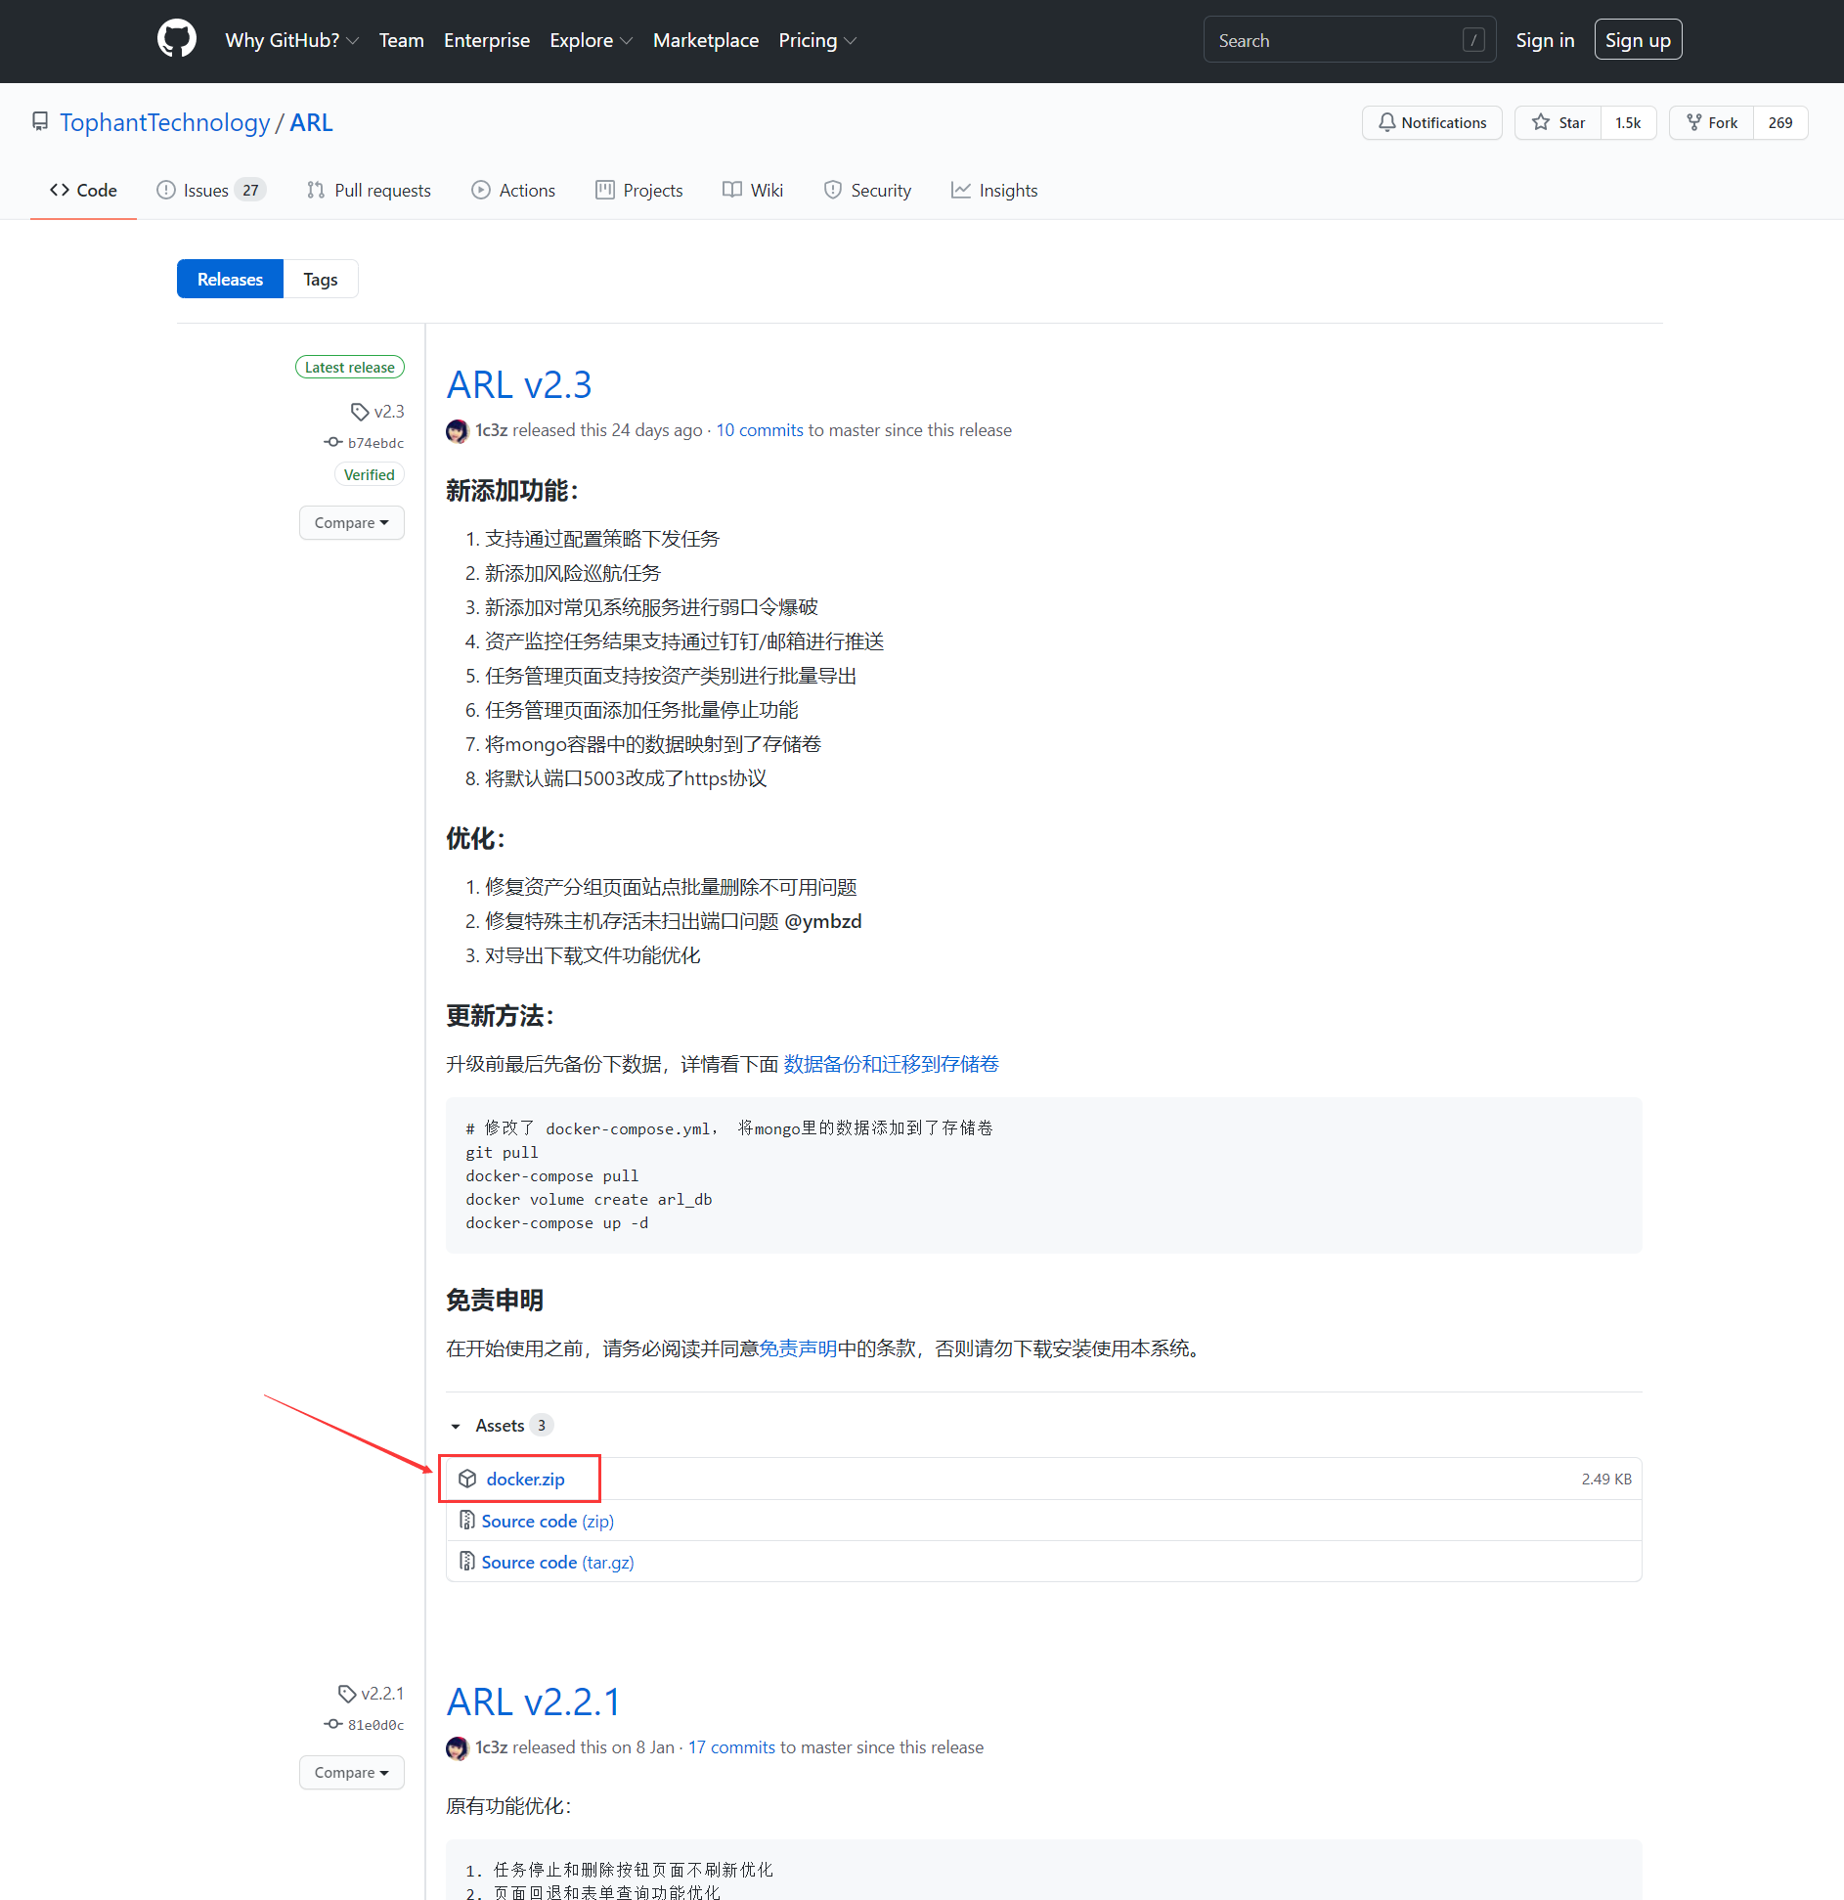Click 1c3z's avatar thumbnail
Viewport: 1844px width, 1900px height.
[x=457, y=430]
